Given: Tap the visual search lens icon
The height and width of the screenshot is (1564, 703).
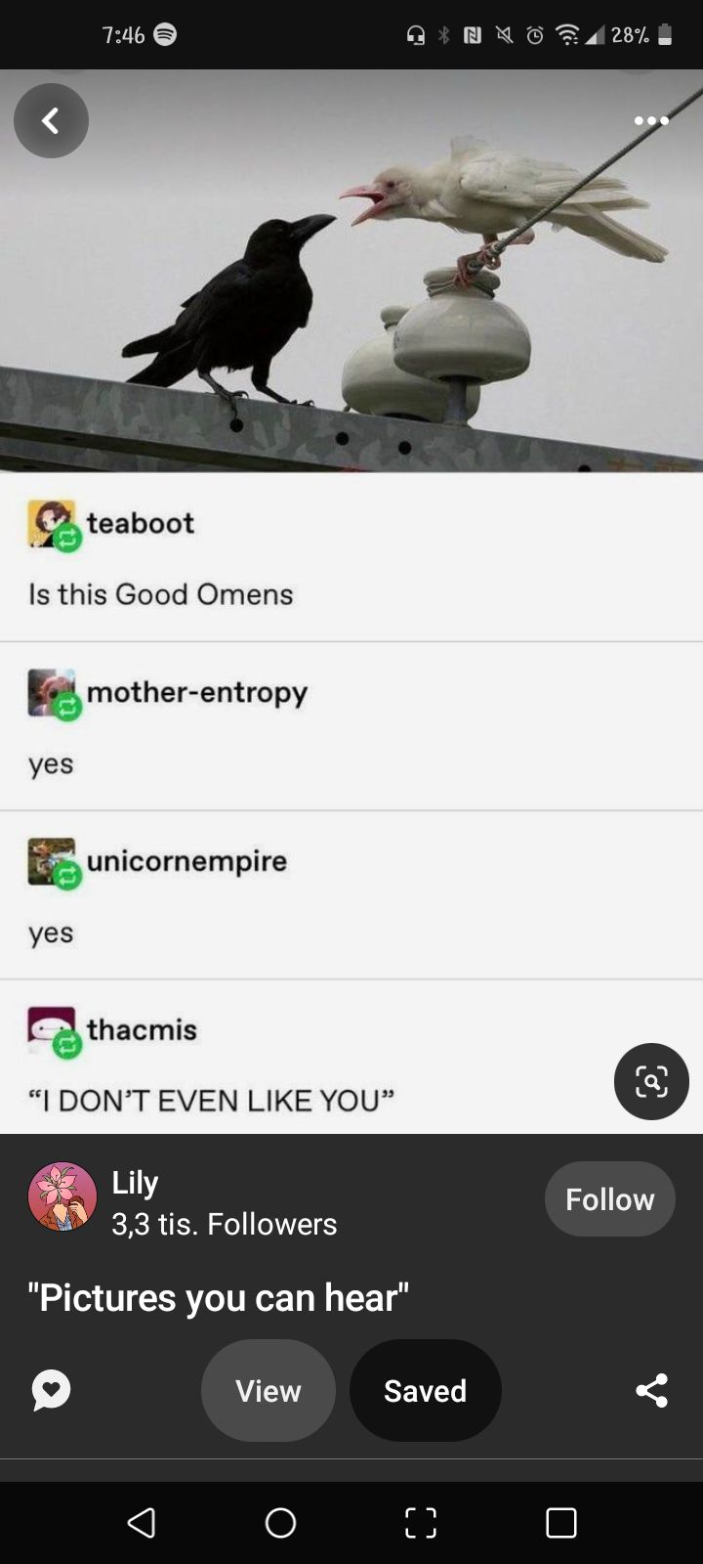Looking at the screenshot, I should (651, 1081).
